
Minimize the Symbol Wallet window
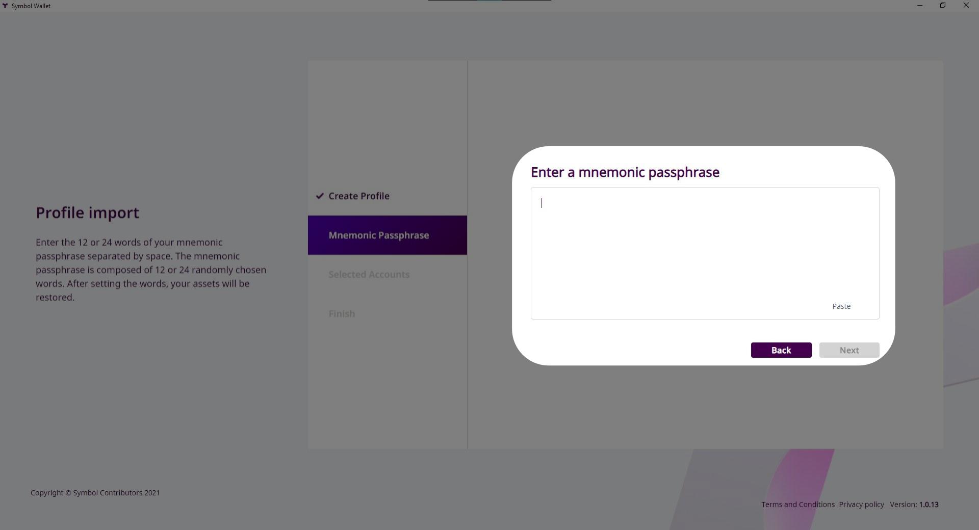919,6
